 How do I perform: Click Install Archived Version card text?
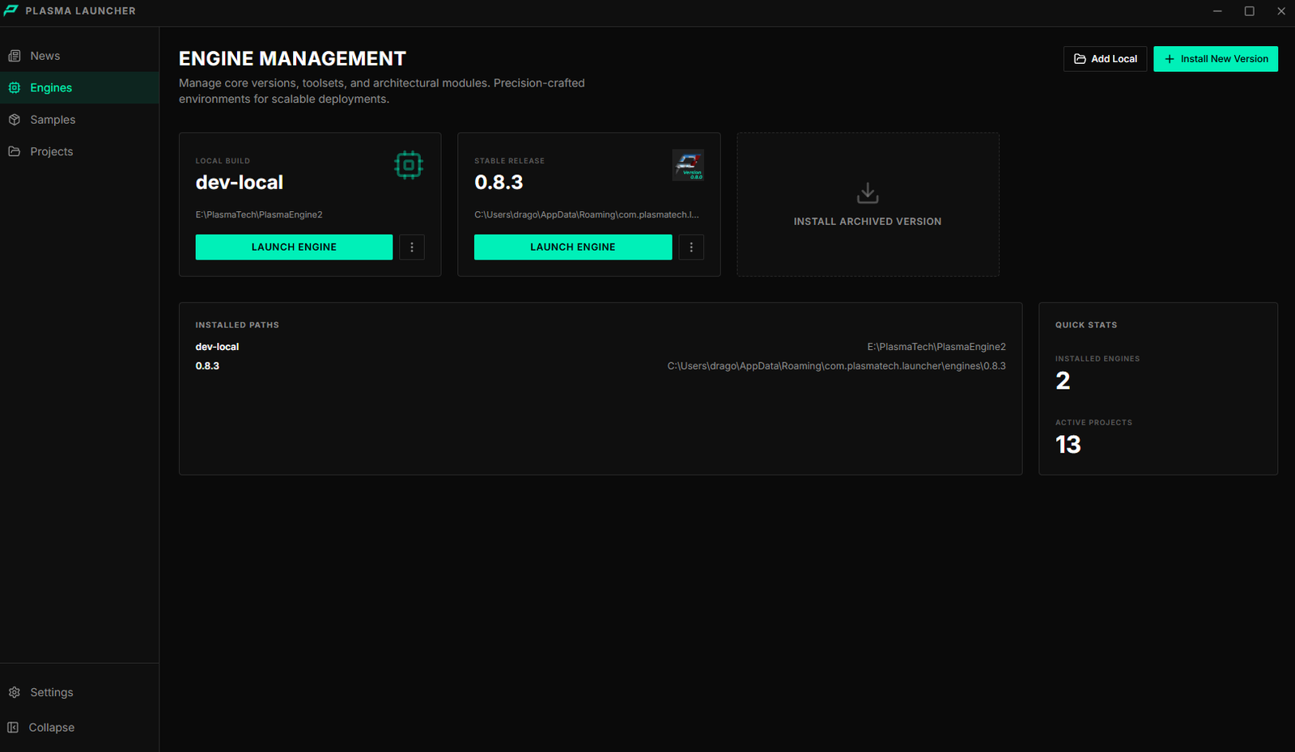(x=868, y=222)
